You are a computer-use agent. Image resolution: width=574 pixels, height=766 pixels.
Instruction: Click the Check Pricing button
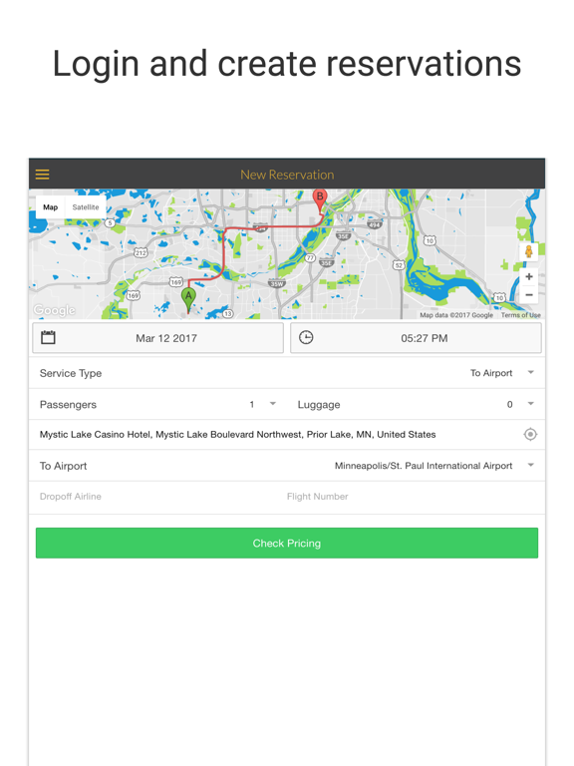[287, 543]
